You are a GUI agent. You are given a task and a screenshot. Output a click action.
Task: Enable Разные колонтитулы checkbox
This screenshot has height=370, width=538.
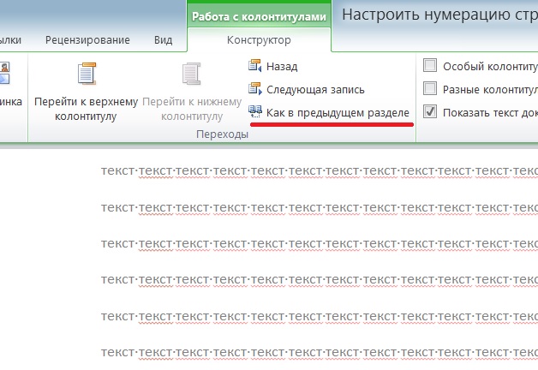tap(430, 88)
